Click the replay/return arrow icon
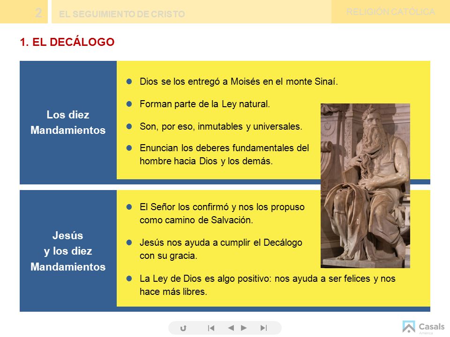450x337 pixels. (x=183, y=328)
